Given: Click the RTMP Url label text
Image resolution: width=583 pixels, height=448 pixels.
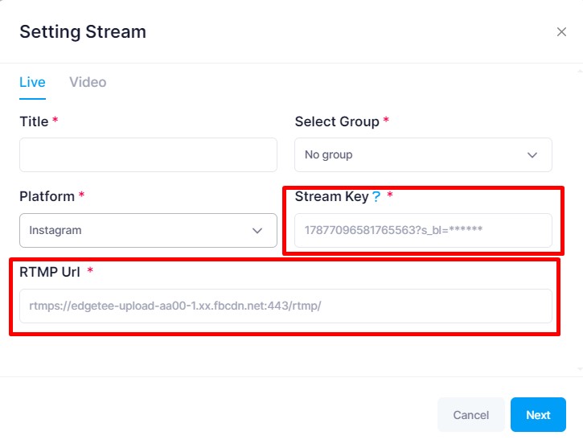Looking at the screenshot, I should pos(50,272).
